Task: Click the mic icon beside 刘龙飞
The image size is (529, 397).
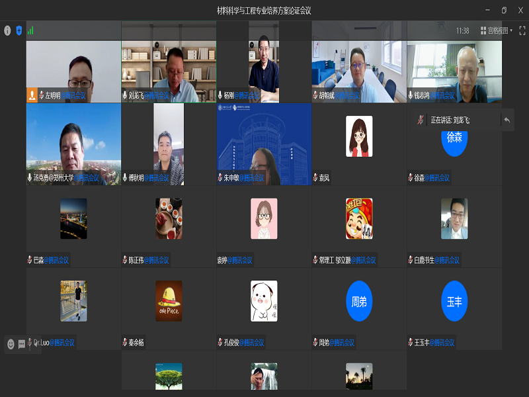Action: [125, 95]
